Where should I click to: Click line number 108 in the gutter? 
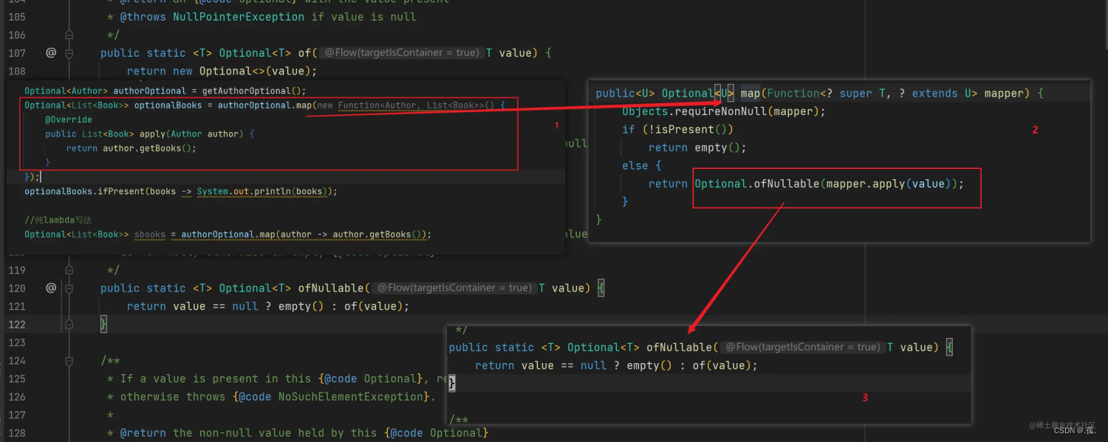click(x=16, y=71)
